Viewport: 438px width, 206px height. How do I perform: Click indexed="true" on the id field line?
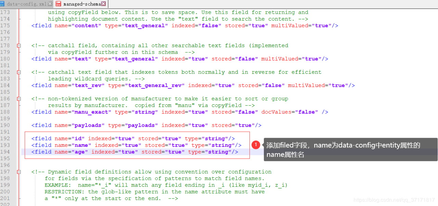[x=111, y=138]
